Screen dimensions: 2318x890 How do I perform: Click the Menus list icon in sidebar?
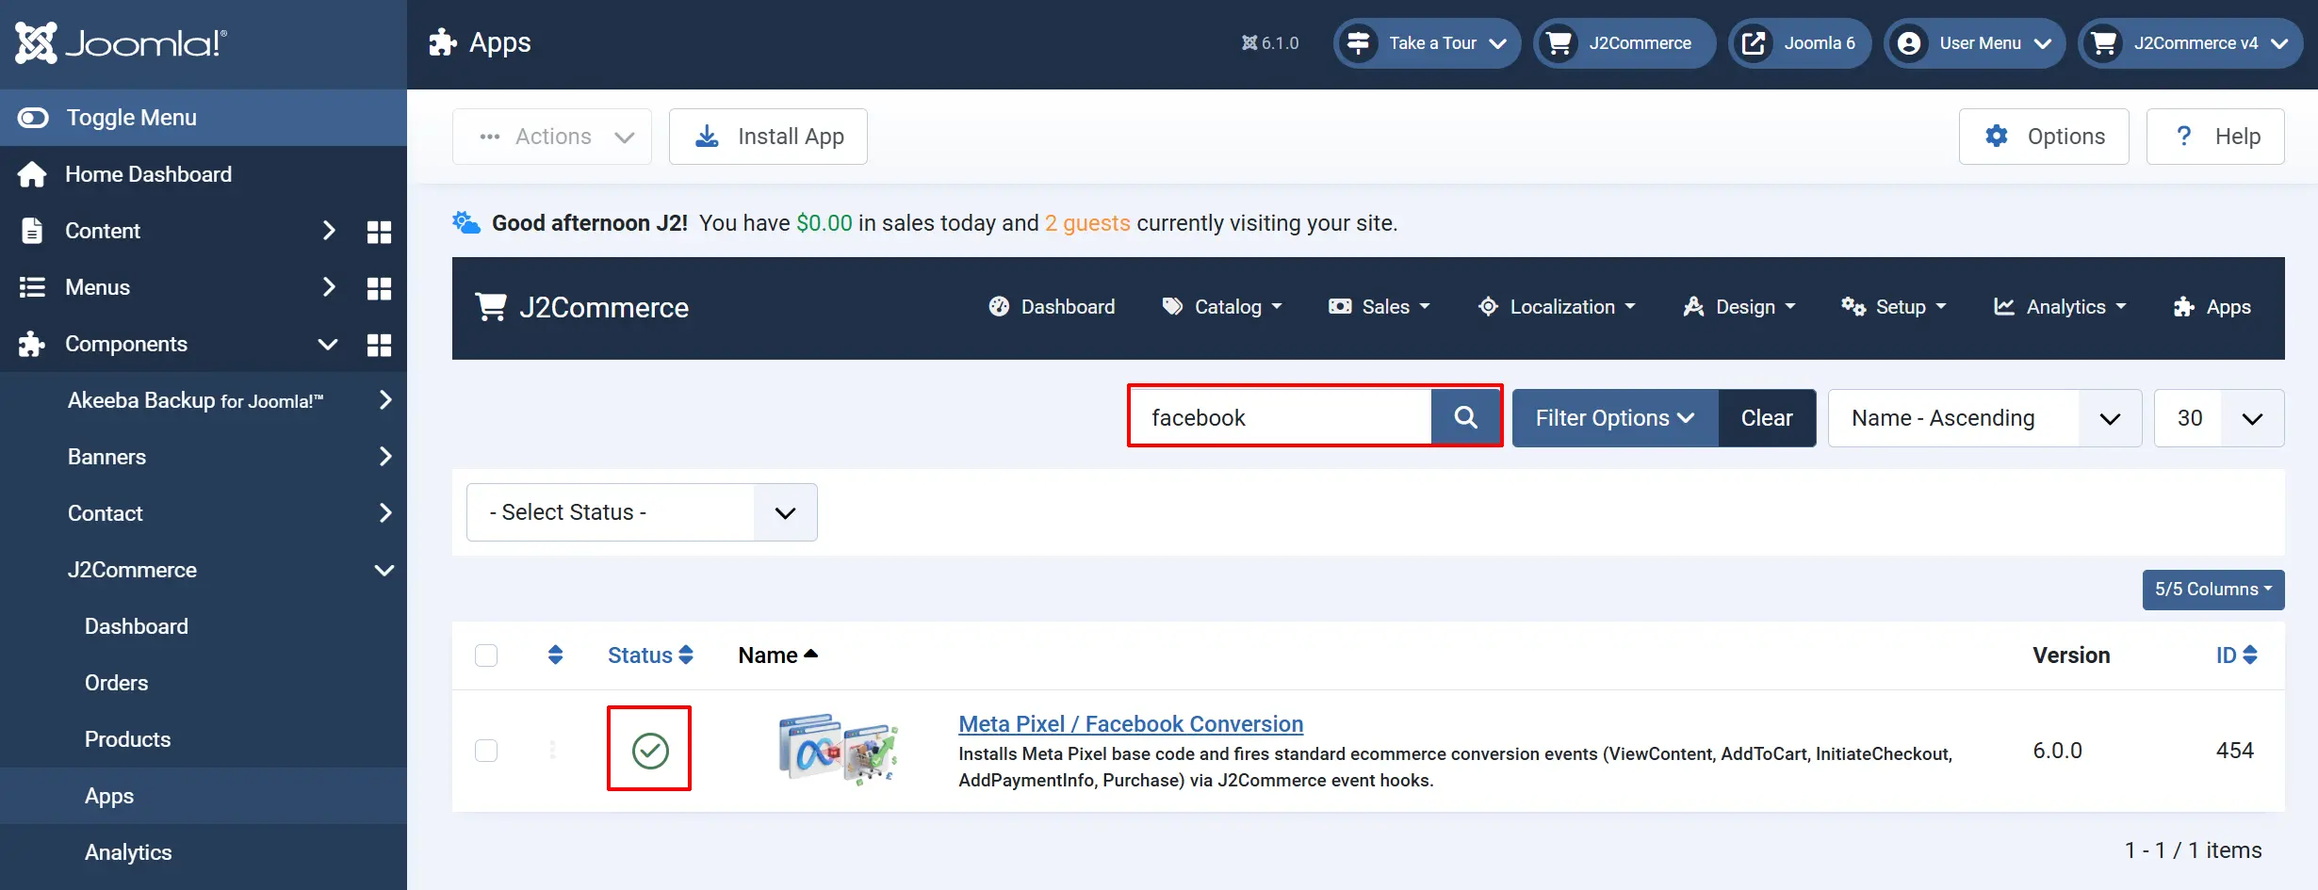click(32, 287)
